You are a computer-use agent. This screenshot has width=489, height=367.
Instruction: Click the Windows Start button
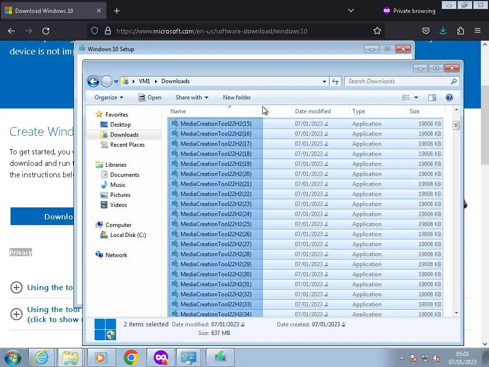click(13, 357)
